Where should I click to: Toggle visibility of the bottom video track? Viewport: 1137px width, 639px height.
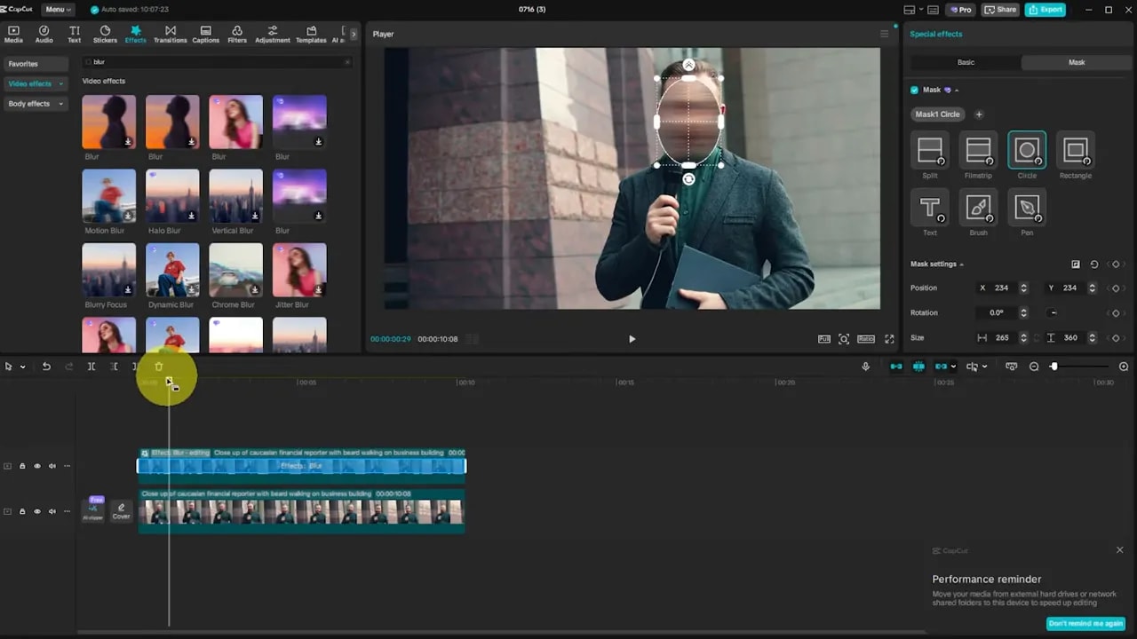[36, 511]
